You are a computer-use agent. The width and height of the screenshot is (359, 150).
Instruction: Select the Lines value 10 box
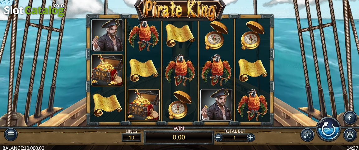131,138
